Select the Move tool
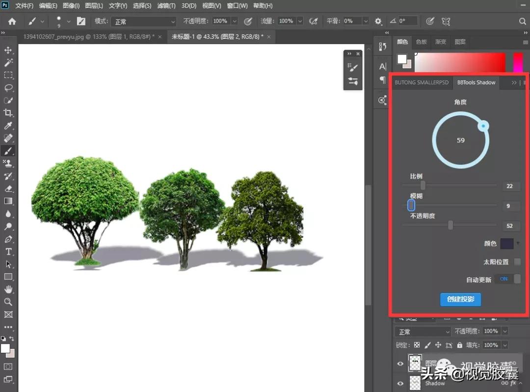Screen dimensions: 530x392 tap(8, 50)
